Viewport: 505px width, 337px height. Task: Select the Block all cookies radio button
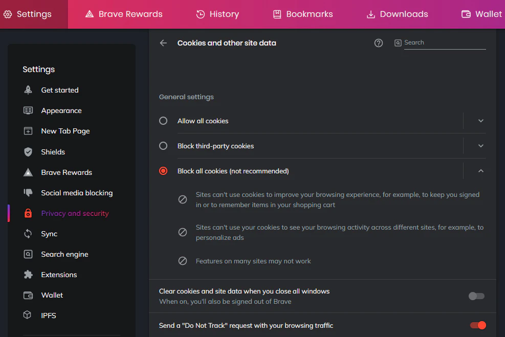[163, 171]
